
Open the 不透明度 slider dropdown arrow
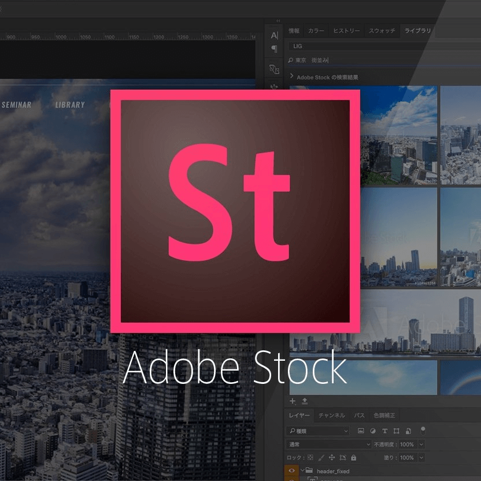coord(421,444)
